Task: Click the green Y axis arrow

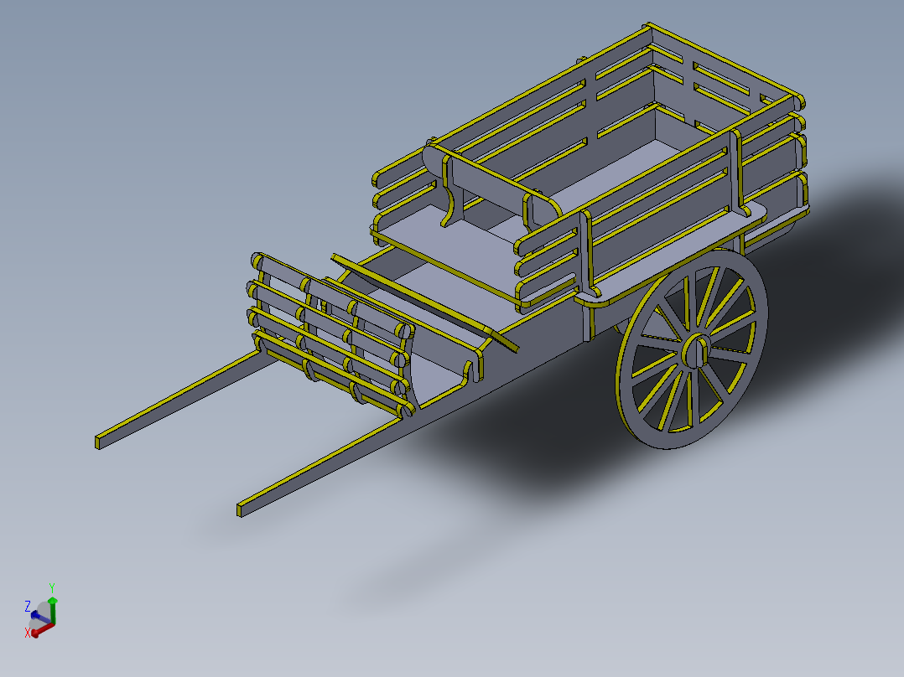Action: tap(53, 601)
